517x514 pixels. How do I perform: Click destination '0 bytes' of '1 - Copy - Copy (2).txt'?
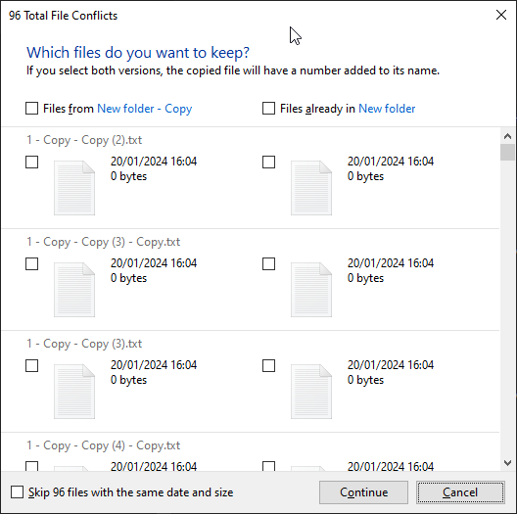click(x=365, y=176)
